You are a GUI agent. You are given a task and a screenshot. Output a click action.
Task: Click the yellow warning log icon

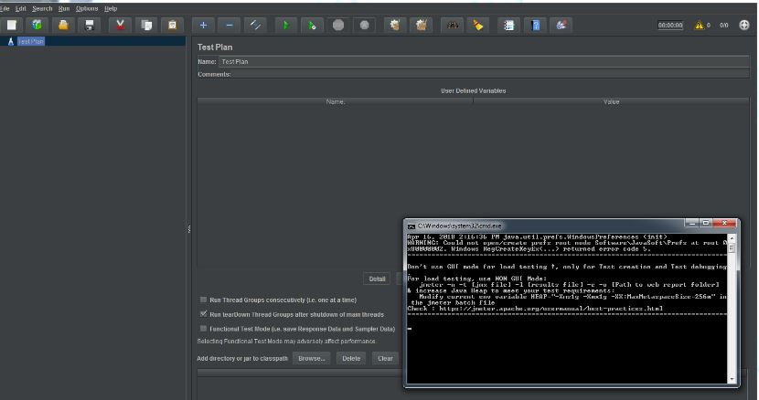(x=700, y=26)
